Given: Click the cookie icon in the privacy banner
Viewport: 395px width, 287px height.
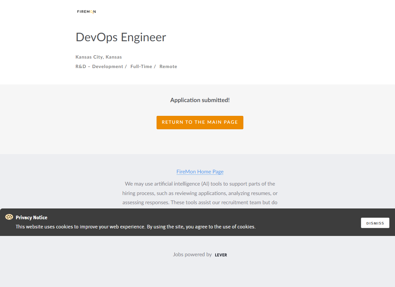Looking at the screenshot, I should pos(9,217).
